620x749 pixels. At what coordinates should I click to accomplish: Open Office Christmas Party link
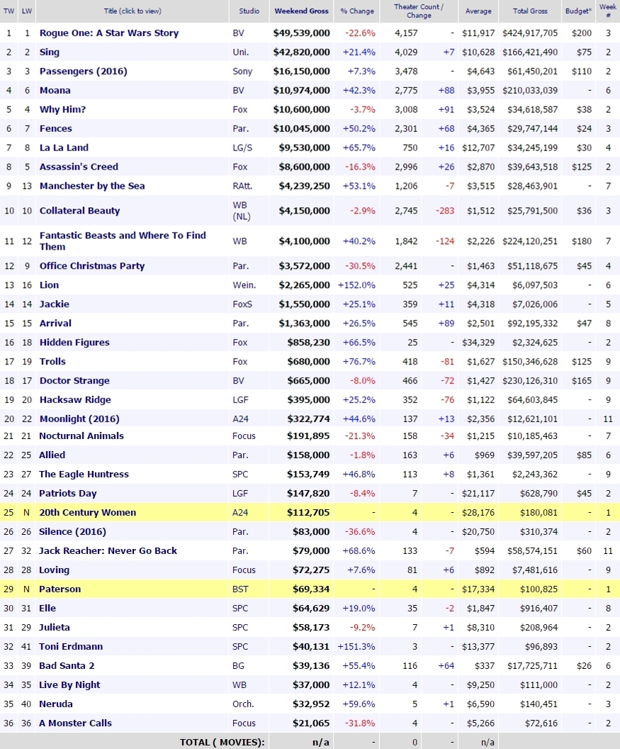coord(92,265)
